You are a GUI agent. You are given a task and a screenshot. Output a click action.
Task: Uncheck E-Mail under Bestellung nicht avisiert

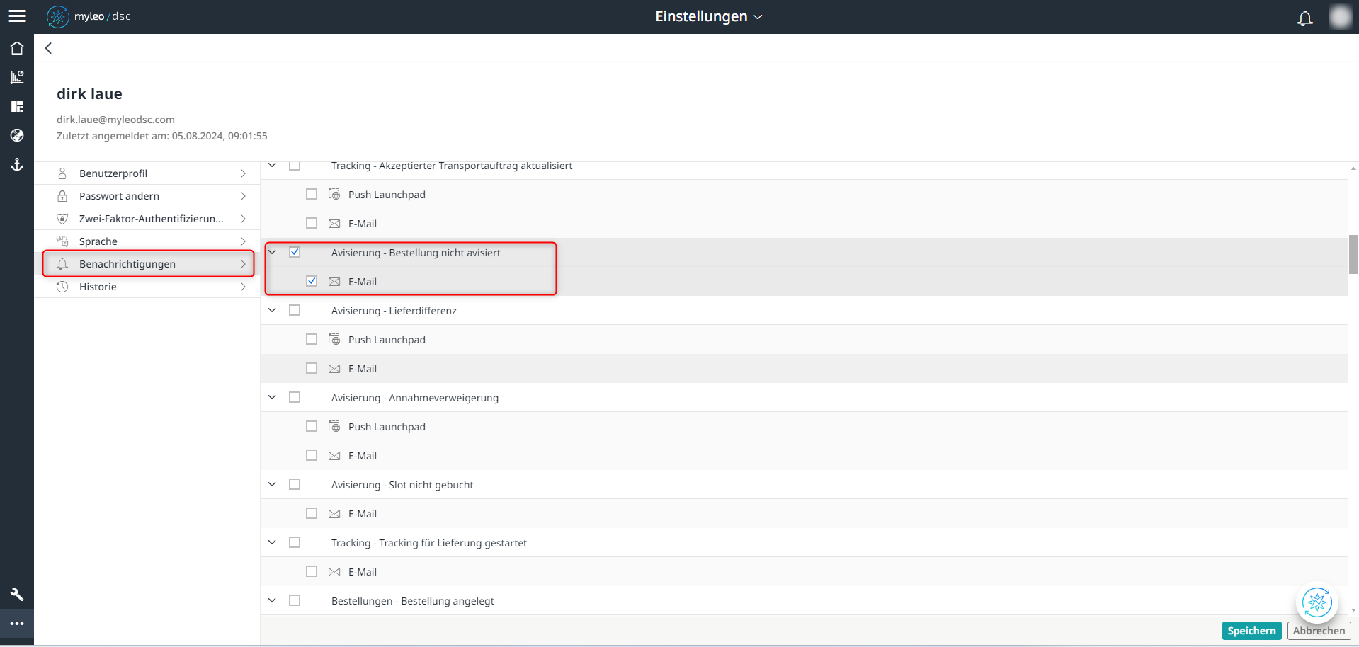312,281
